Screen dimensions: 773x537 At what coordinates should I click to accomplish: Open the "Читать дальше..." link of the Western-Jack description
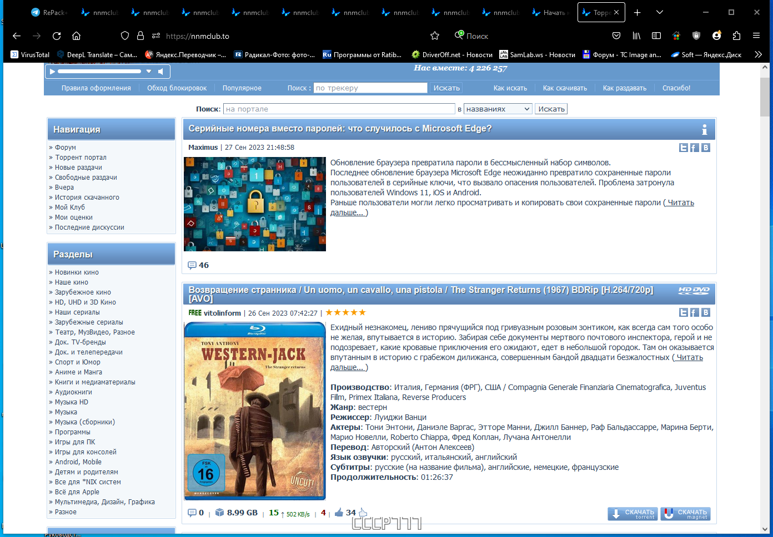coord(689,357)
